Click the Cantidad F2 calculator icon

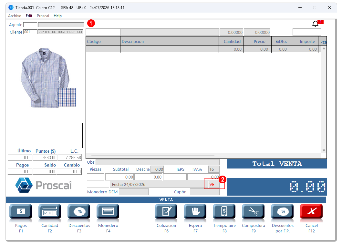tap(50, 211)
